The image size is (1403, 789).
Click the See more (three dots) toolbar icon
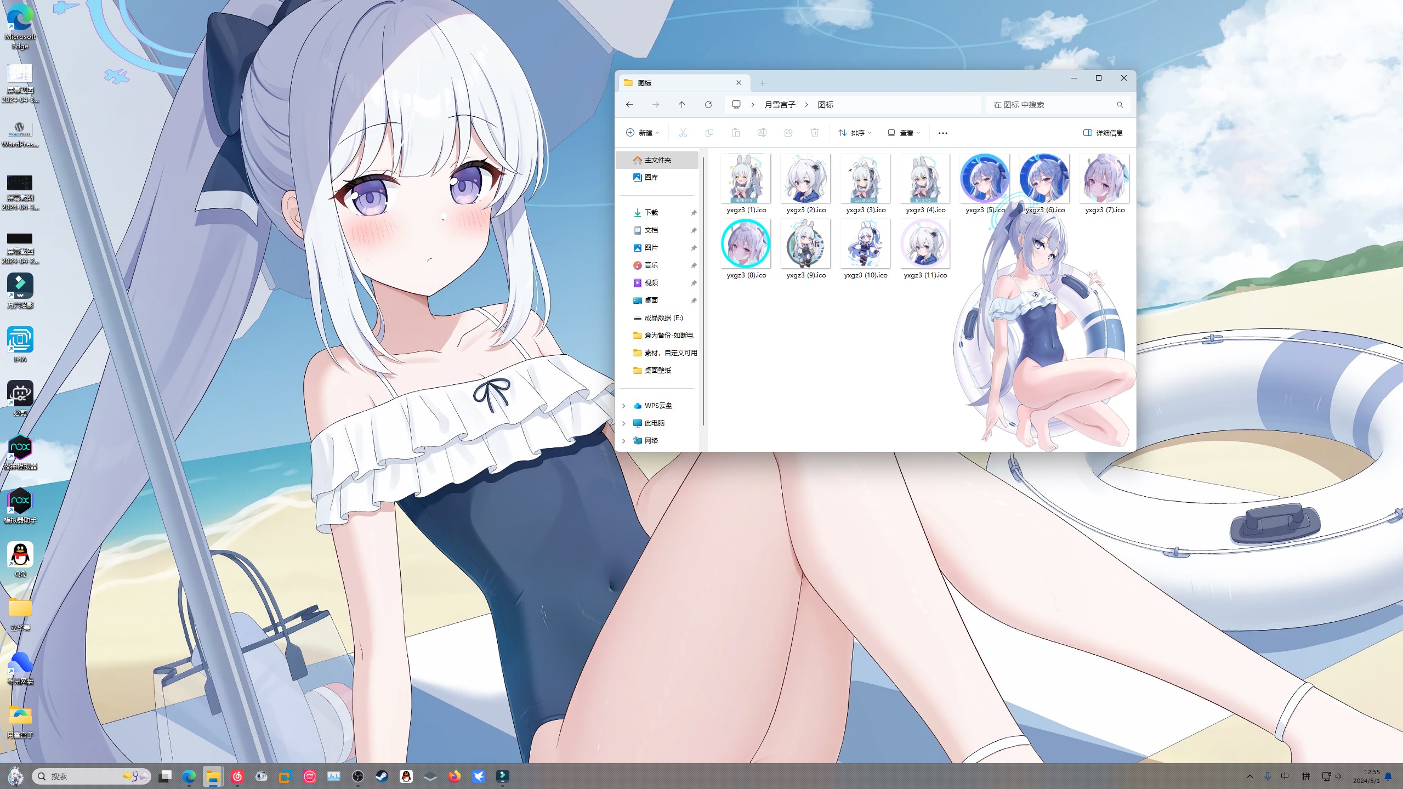click(942, 133)
